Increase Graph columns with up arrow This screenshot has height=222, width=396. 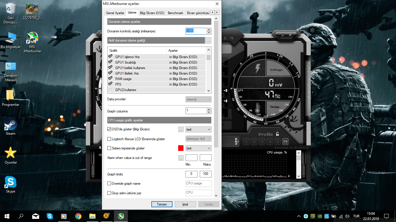click(x=209, y=109)
